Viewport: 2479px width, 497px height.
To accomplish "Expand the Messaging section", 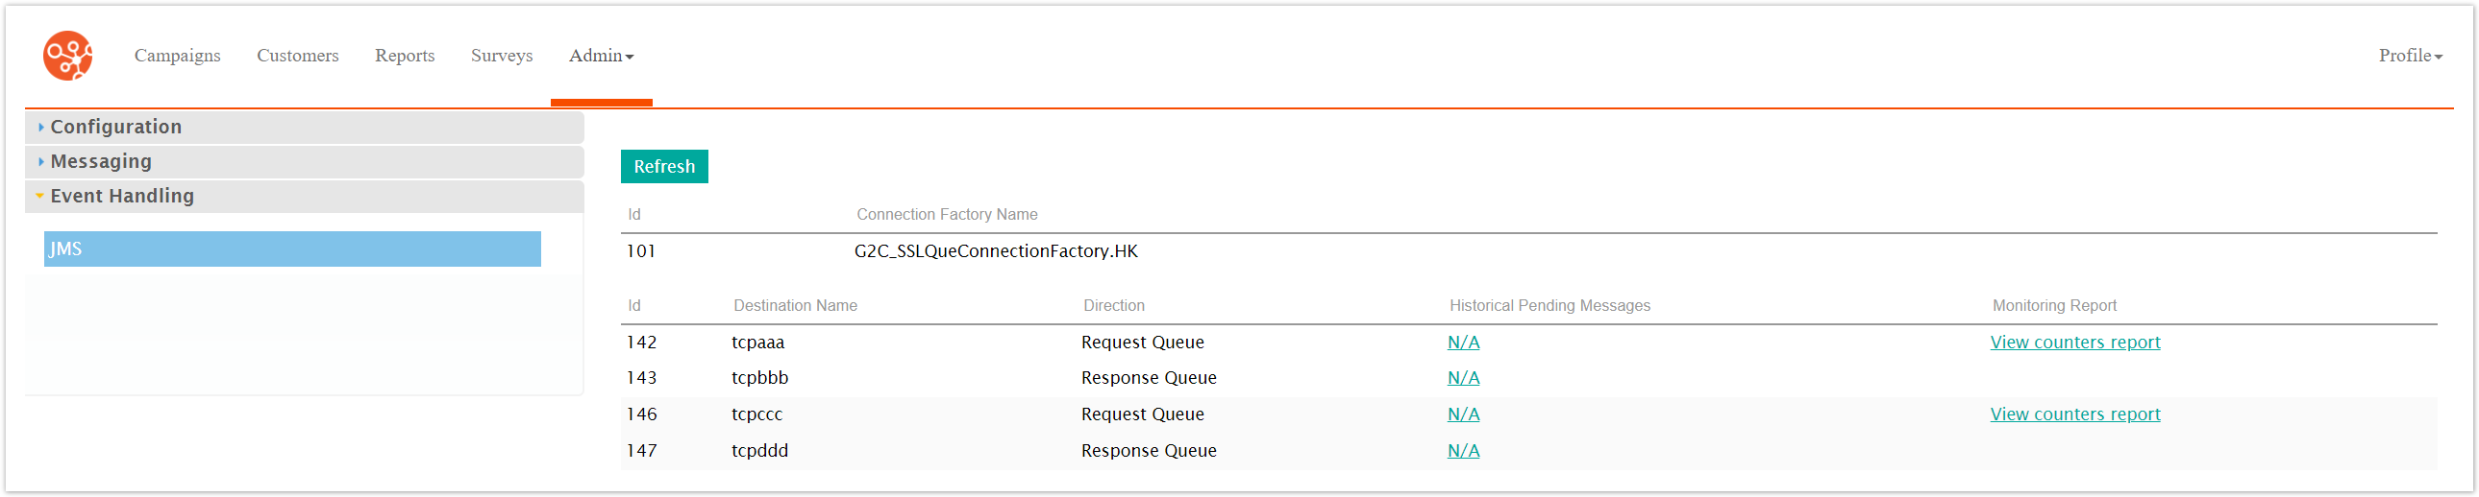I will click(100, 161).
